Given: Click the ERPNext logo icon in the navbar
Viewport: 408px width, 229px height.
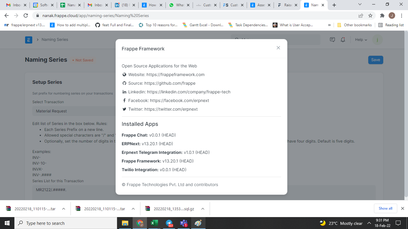Looking at the screenshot, I should tap(28, 39).
